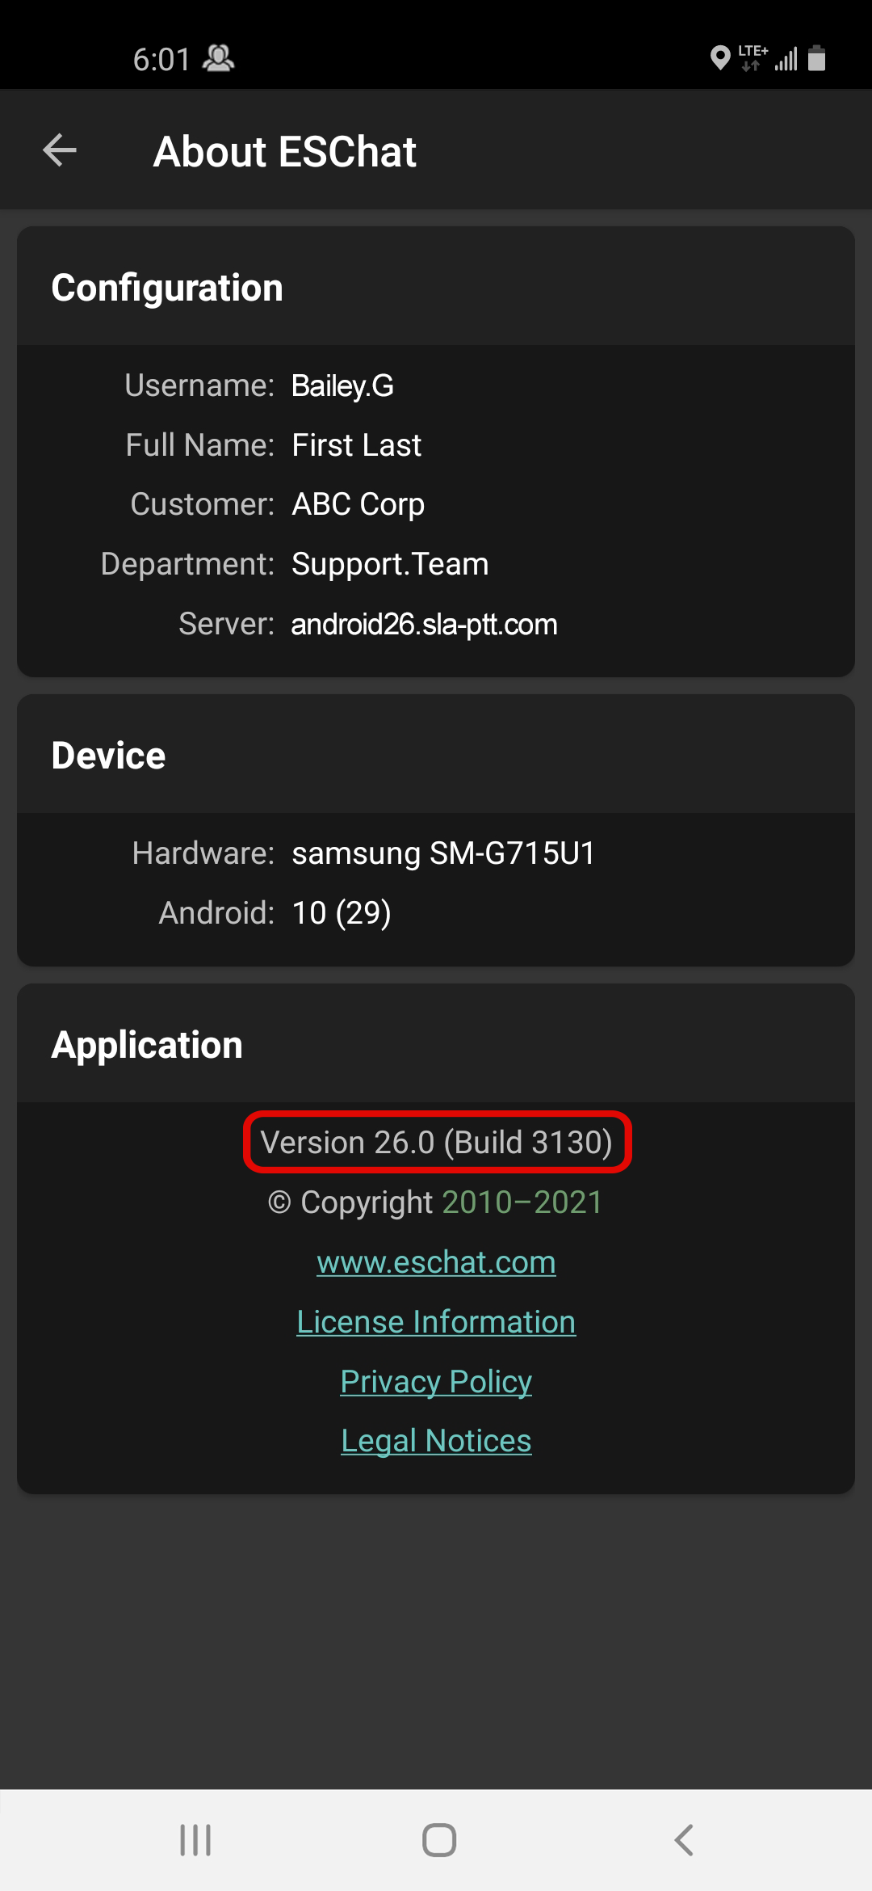The width and height of the screenshot is (872, 1891).
Task: Open recent apps with three-line nav button
Action: pos(195,1840)
